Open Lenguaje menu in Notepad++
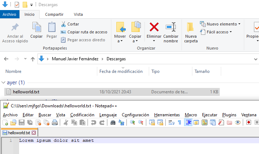The height and width of the screenshot is (154, 259). [108, 115]
